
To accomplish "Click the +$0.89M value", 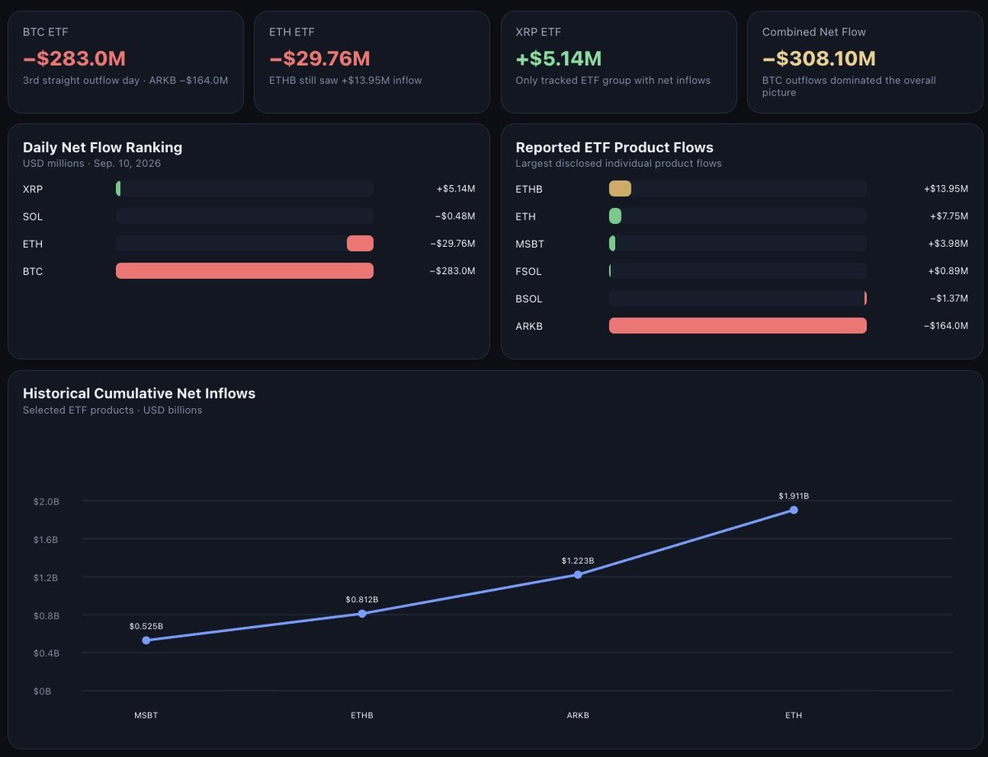I will (948, 272).
